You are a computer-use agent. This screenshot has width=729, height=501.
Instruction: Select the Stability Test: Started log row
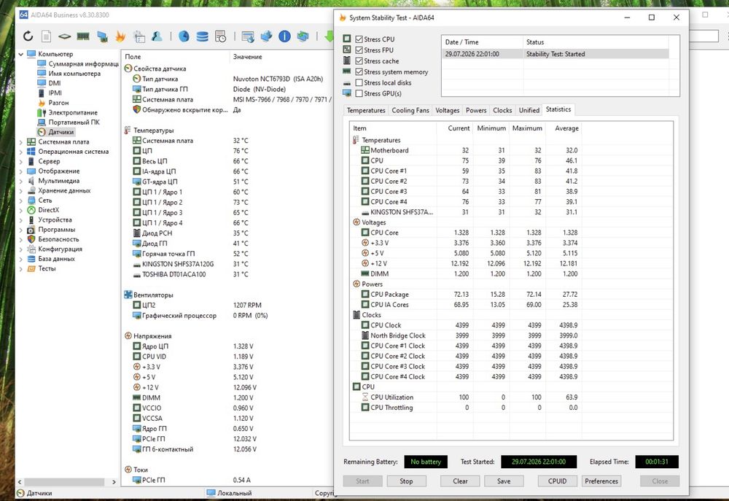click(x=555, y=54)
